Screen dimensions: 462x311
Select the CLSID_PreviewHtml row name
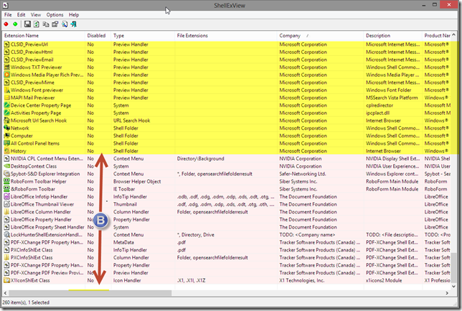tap(32, 52)
